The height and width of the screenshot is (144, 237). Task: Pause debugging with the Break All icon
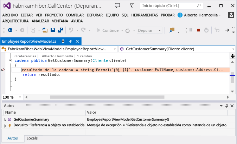point(191,30)
